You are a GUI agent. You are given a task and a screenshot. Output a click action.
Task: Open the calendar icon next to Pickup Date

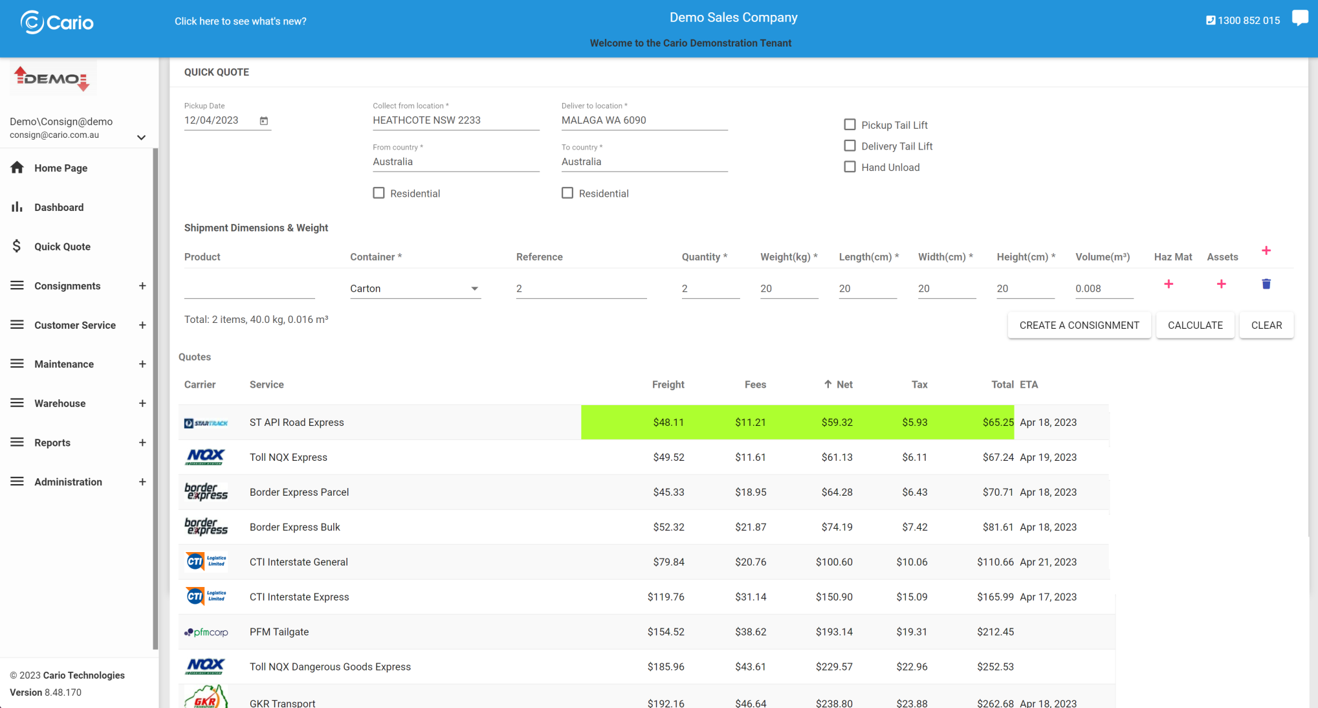(264, 120)
